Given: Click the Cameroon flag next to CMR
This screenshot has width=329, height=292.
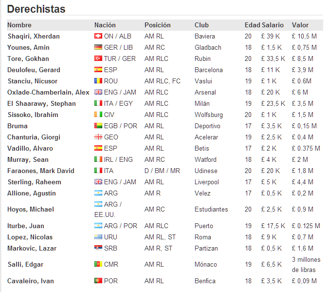Looking at the screenshot, I should pos(98,264).
